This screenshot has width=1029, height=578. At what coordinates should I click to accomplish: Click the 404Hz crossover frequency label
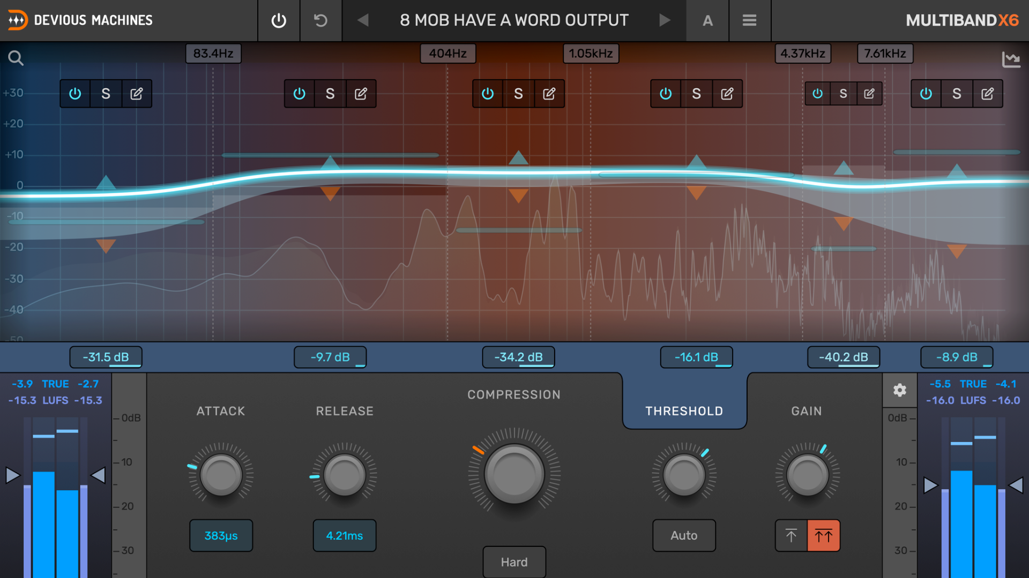[x=448, y=54]
